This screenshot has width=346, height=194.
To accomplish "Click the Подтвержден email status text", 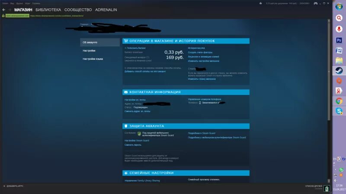I will tap(141, 107).
